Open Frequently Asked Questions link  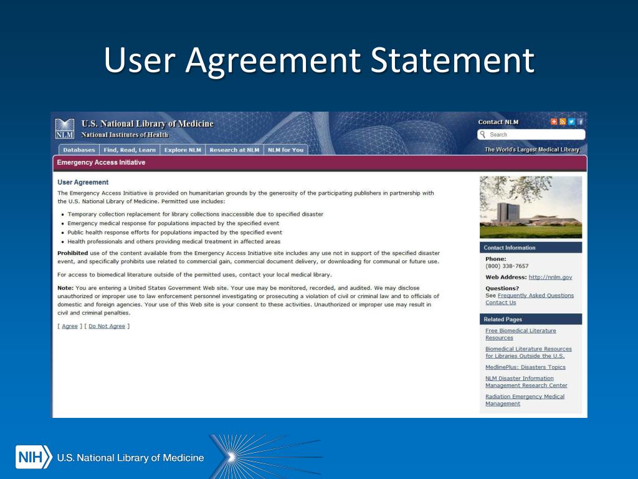click(x=535, y=296)
